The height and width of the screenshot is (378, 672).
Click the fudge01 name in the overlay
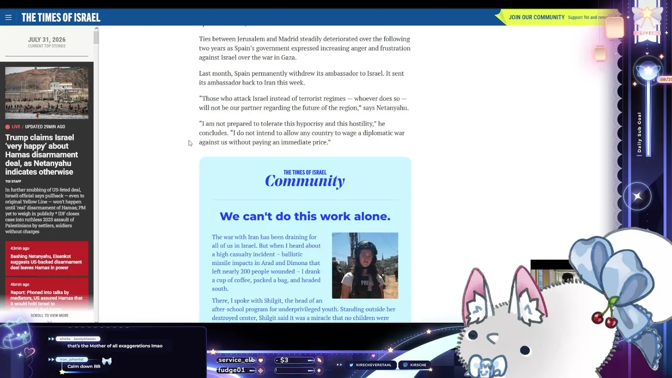[231, 370]
